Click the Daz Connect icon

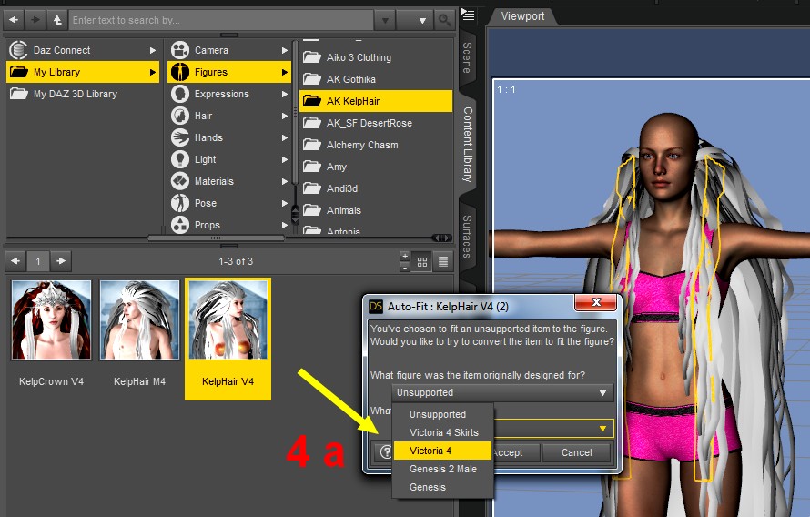pyautogui.click(x=18, y=50)
